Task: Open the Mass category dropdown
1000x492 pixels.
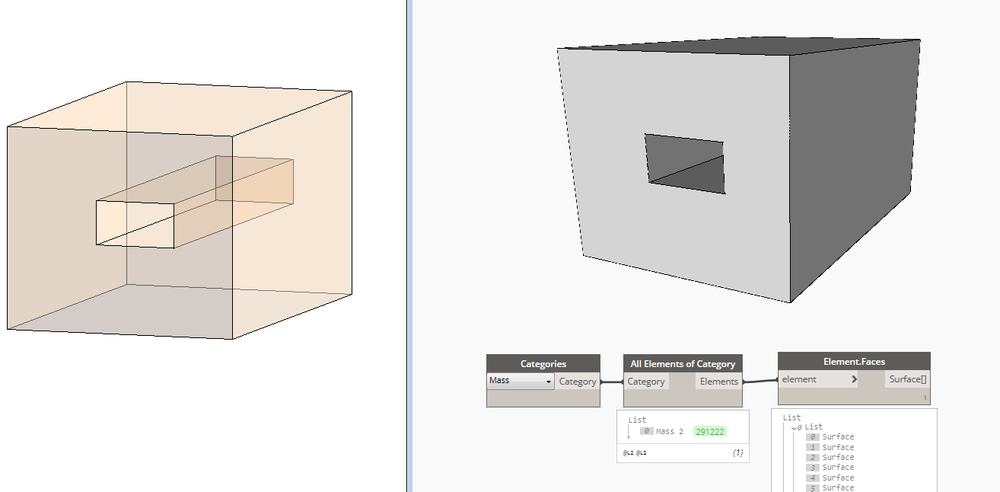Action: (521, 381)
